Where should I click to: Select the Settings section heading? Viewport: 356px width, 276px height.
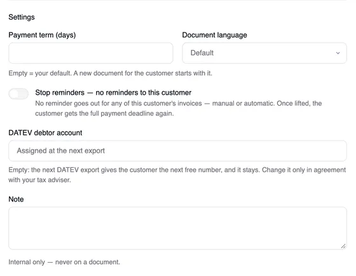[22, 17]
